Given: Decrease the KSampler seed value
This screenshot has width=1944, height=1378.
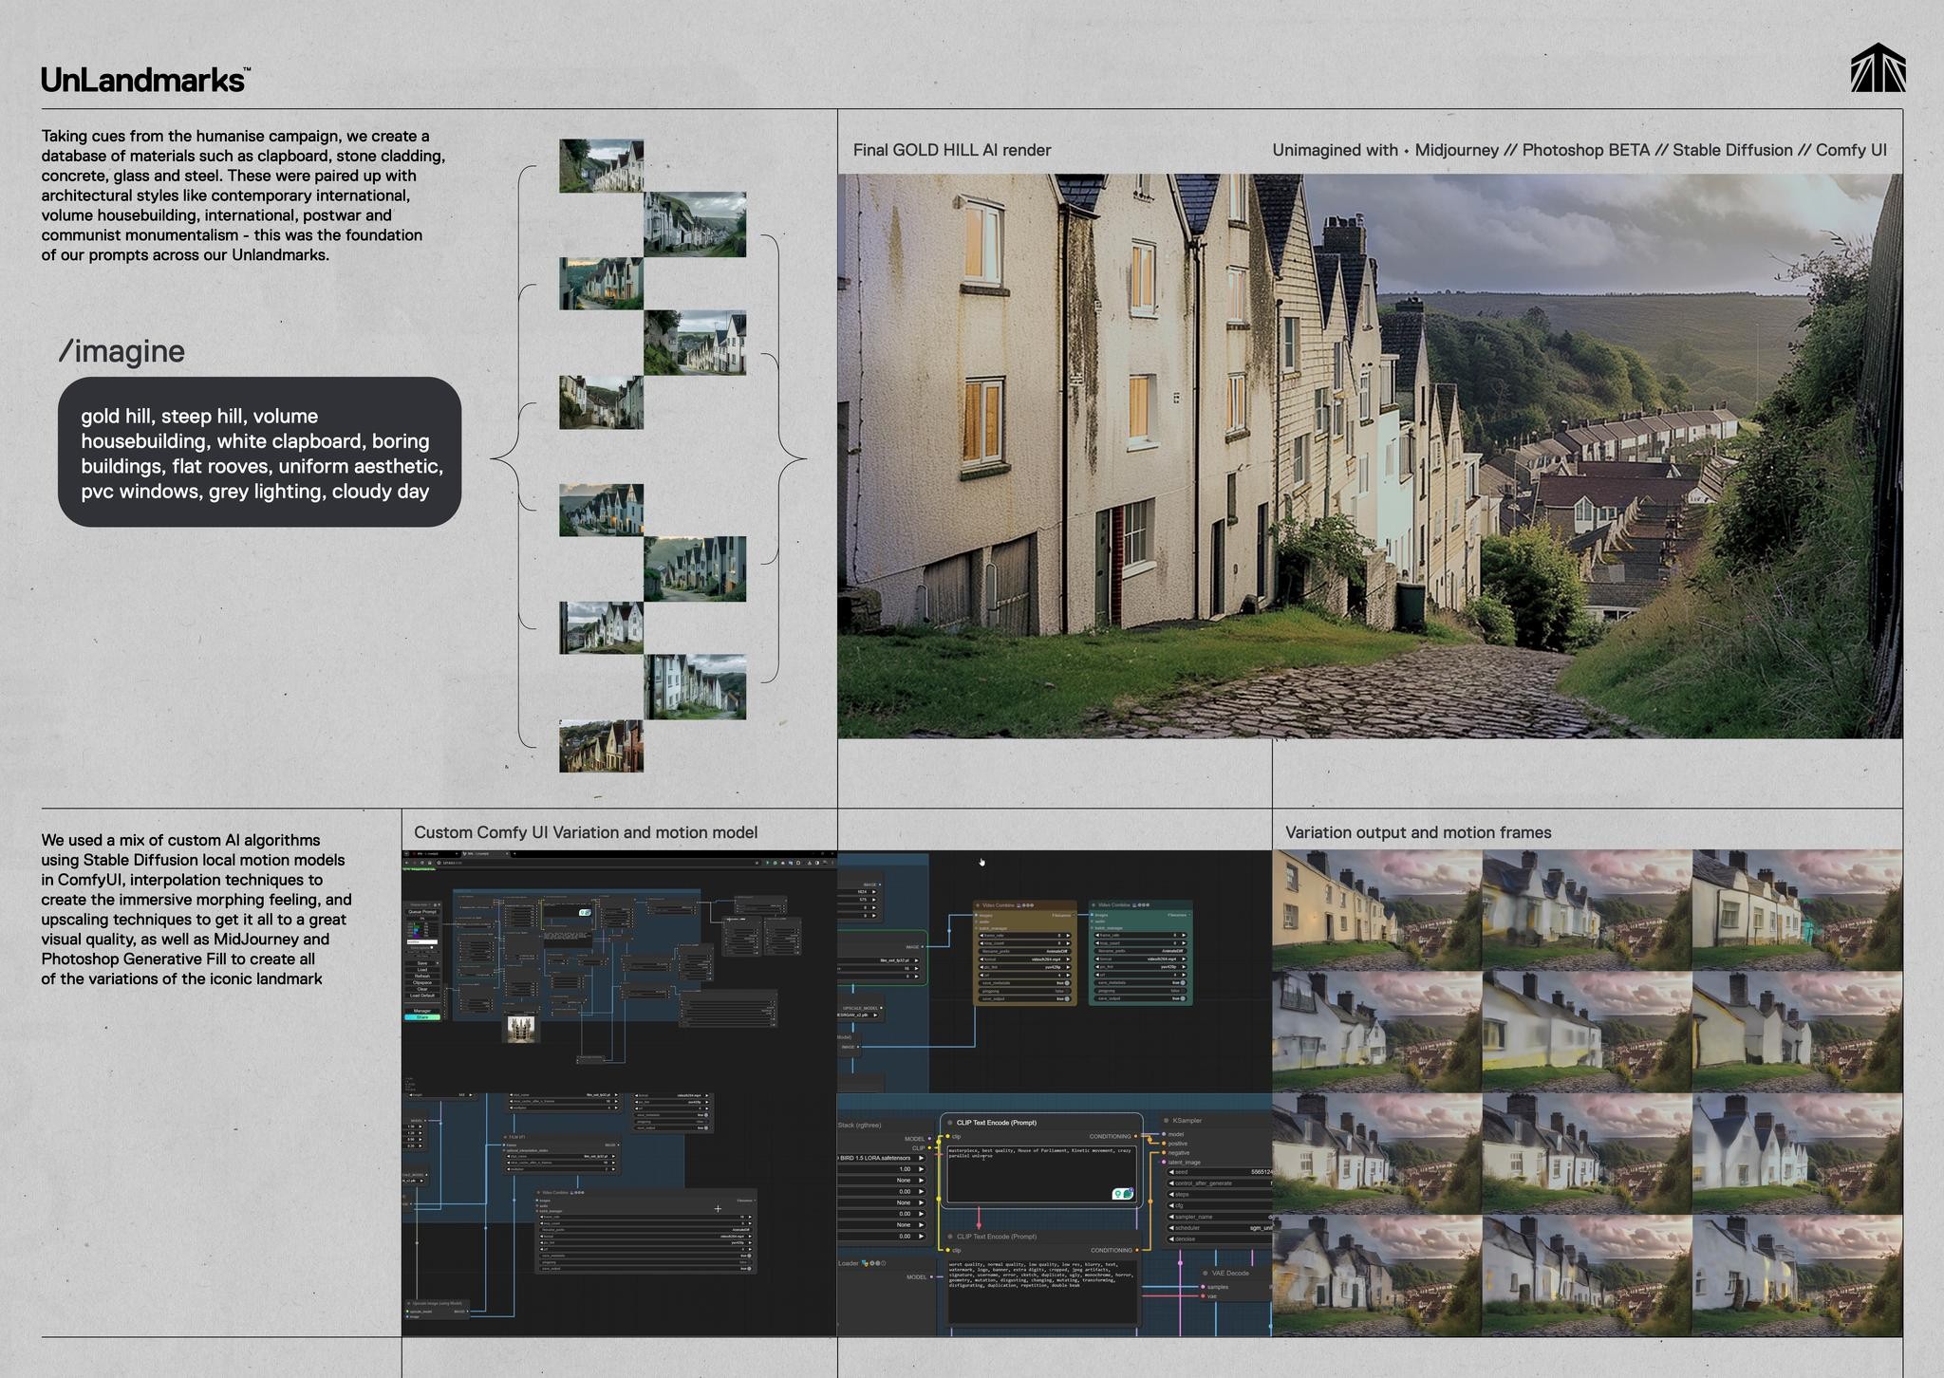Looking at the screenshot, I should click(1171, 1172).
